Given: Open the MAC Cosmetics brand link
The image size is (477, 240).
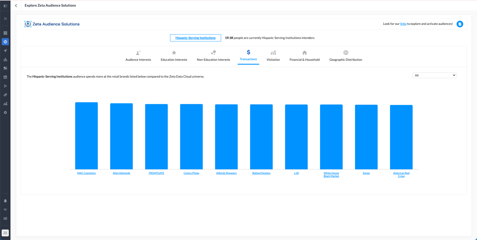Looking at the screenshot, I should point(86,173).
